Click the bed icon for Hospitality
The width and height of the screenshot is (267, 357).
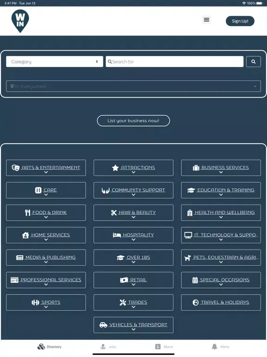coord(117,235)
